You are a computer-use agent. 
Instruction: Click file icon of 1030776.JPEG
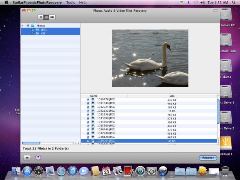93,100
